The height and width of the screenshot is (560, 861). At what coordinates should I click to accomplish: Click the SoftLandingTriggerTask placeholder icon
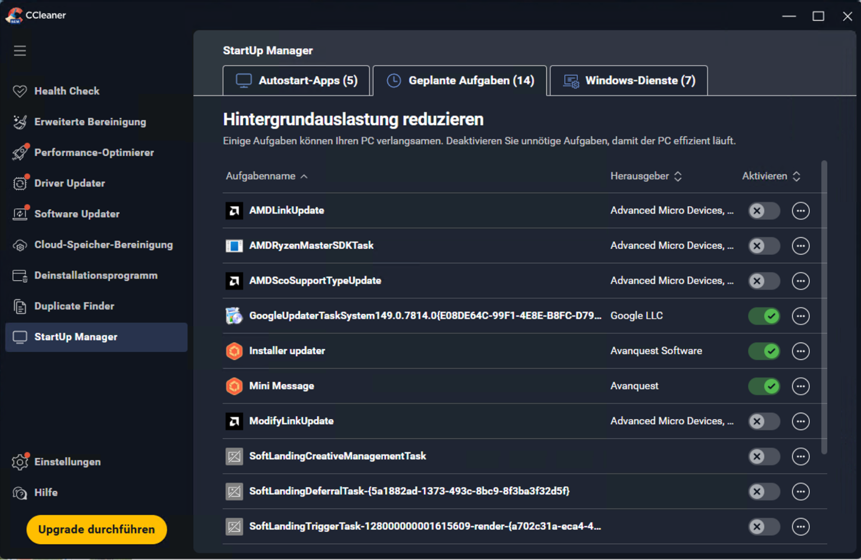click(234, 526)
